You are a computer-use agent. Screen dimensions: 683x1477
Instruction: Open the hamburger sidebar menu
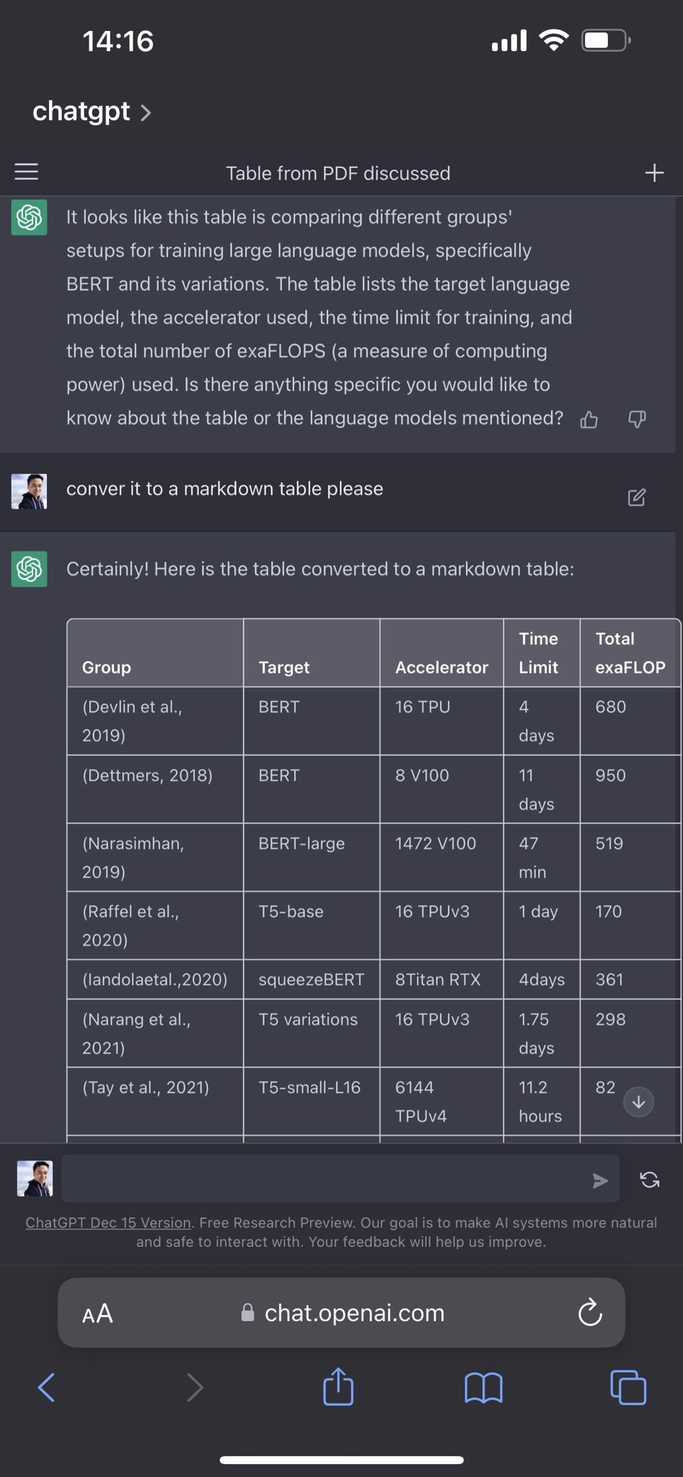coord(27,172)
